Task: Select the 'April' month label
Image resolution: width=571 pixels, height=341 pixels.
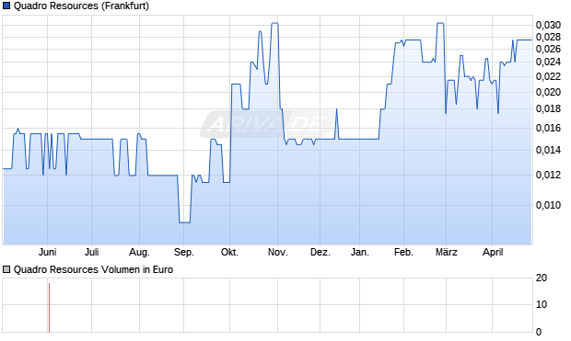Action: click(493, 252)
